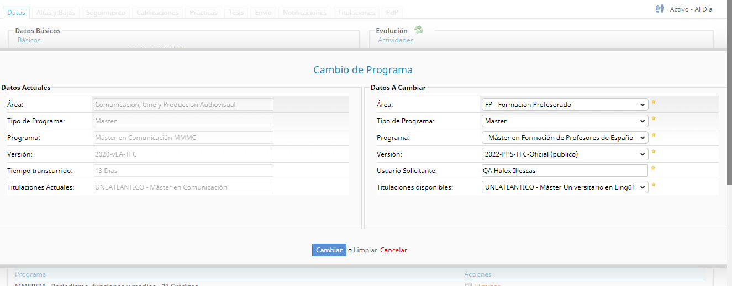Click the green refresh icon beside Evolución
This screenshot has height=286, width=732.
click(419, 30)
